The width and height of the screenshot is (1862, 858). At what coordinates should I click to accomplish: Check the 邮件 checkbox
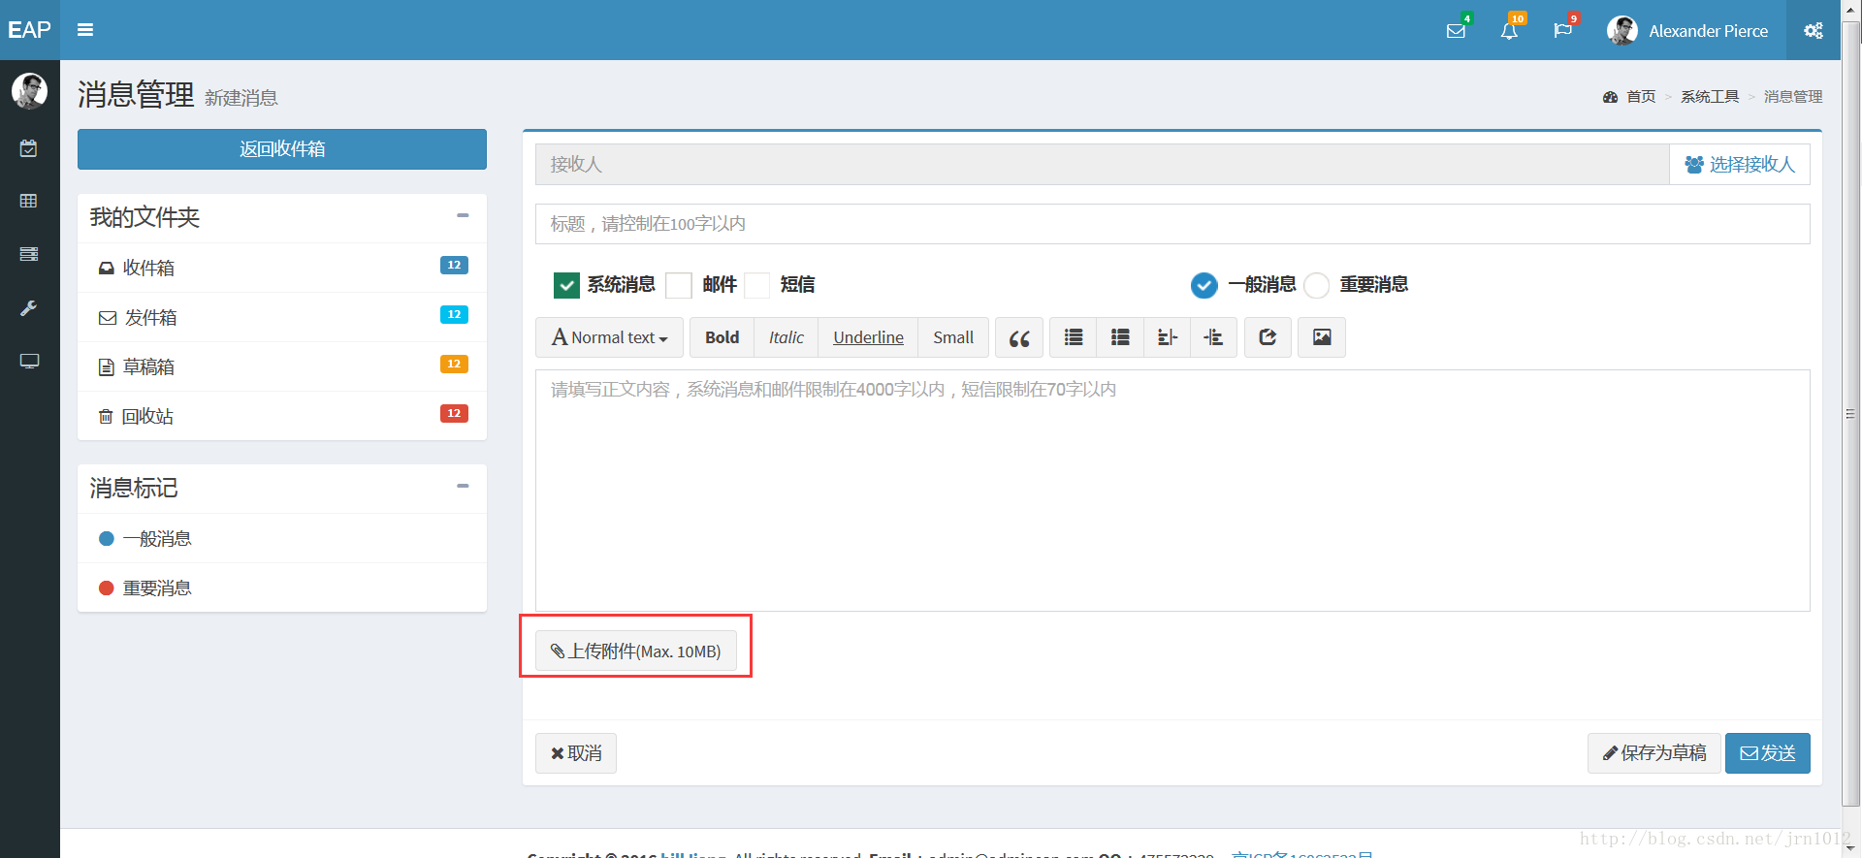(x=679, y=285)
